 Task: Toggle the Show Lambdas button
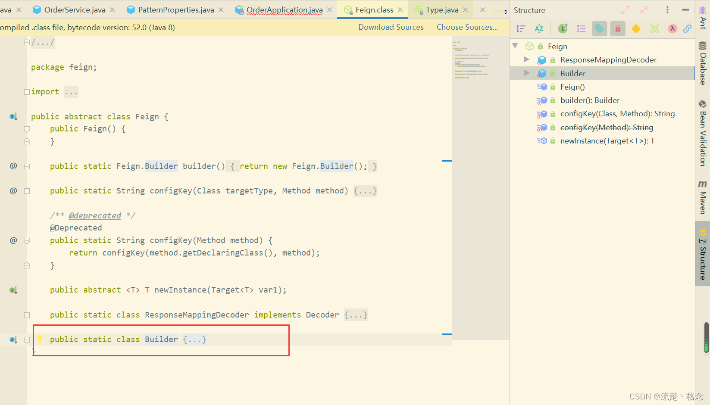(672, 29)
